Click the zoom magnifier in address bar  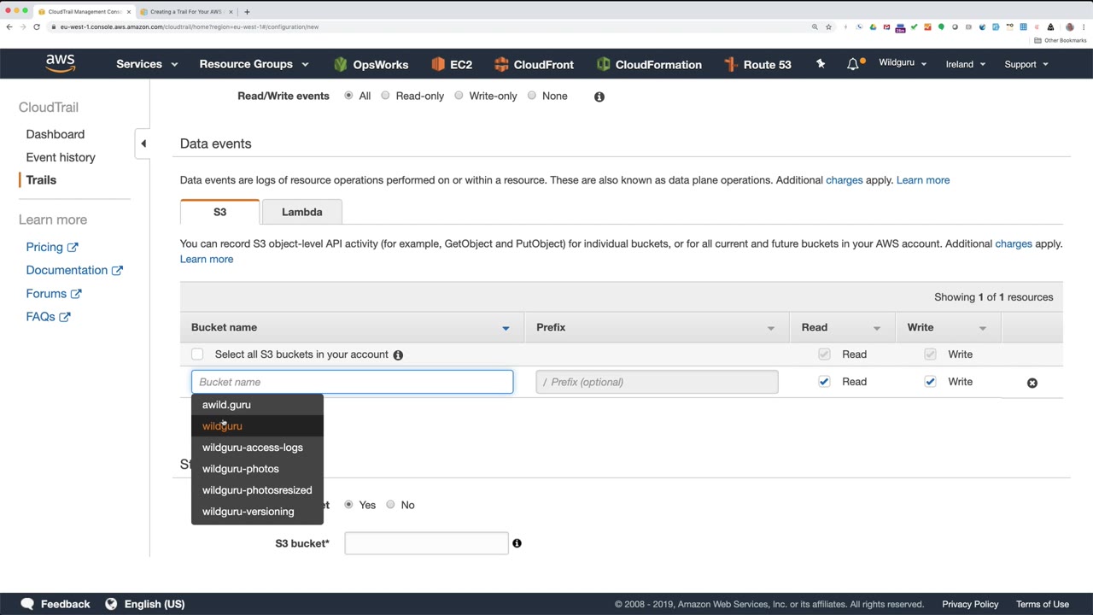click(815, 26)
